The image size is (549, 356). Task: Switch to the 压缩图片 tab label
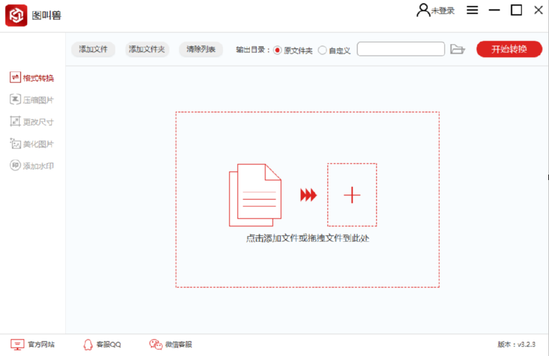[38, 100]
